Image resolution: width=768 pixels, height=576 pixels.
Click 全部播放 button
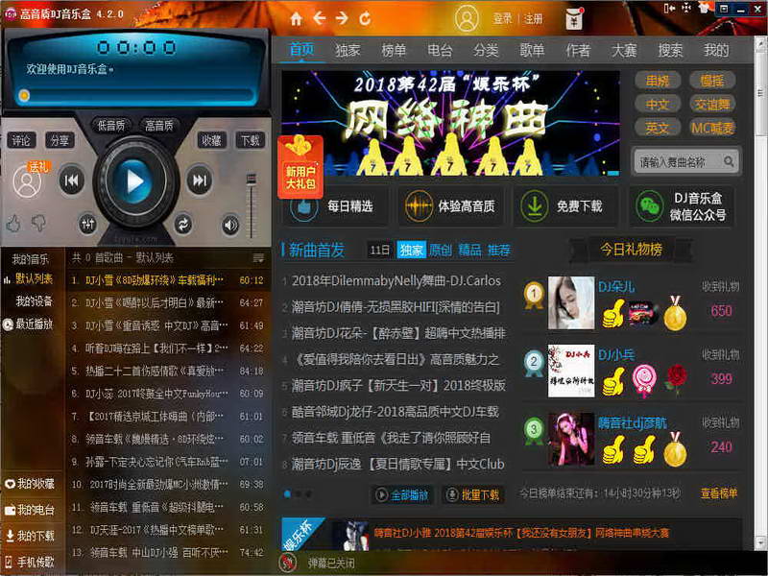[401, 495]
